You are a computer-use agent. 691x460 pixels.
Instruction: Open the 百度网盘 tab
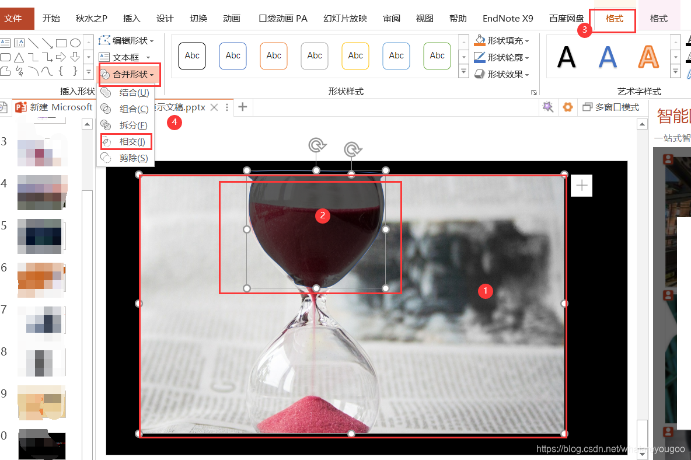tap(566, 19)
